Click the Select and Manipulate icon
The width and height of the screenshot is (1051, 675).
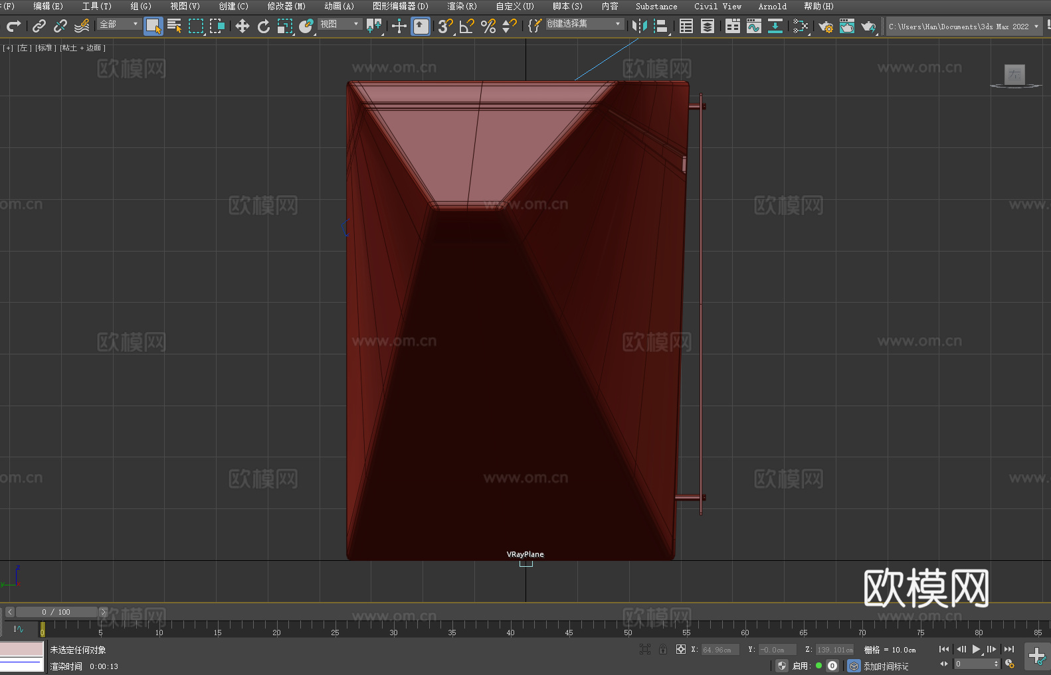pos(399,26)
